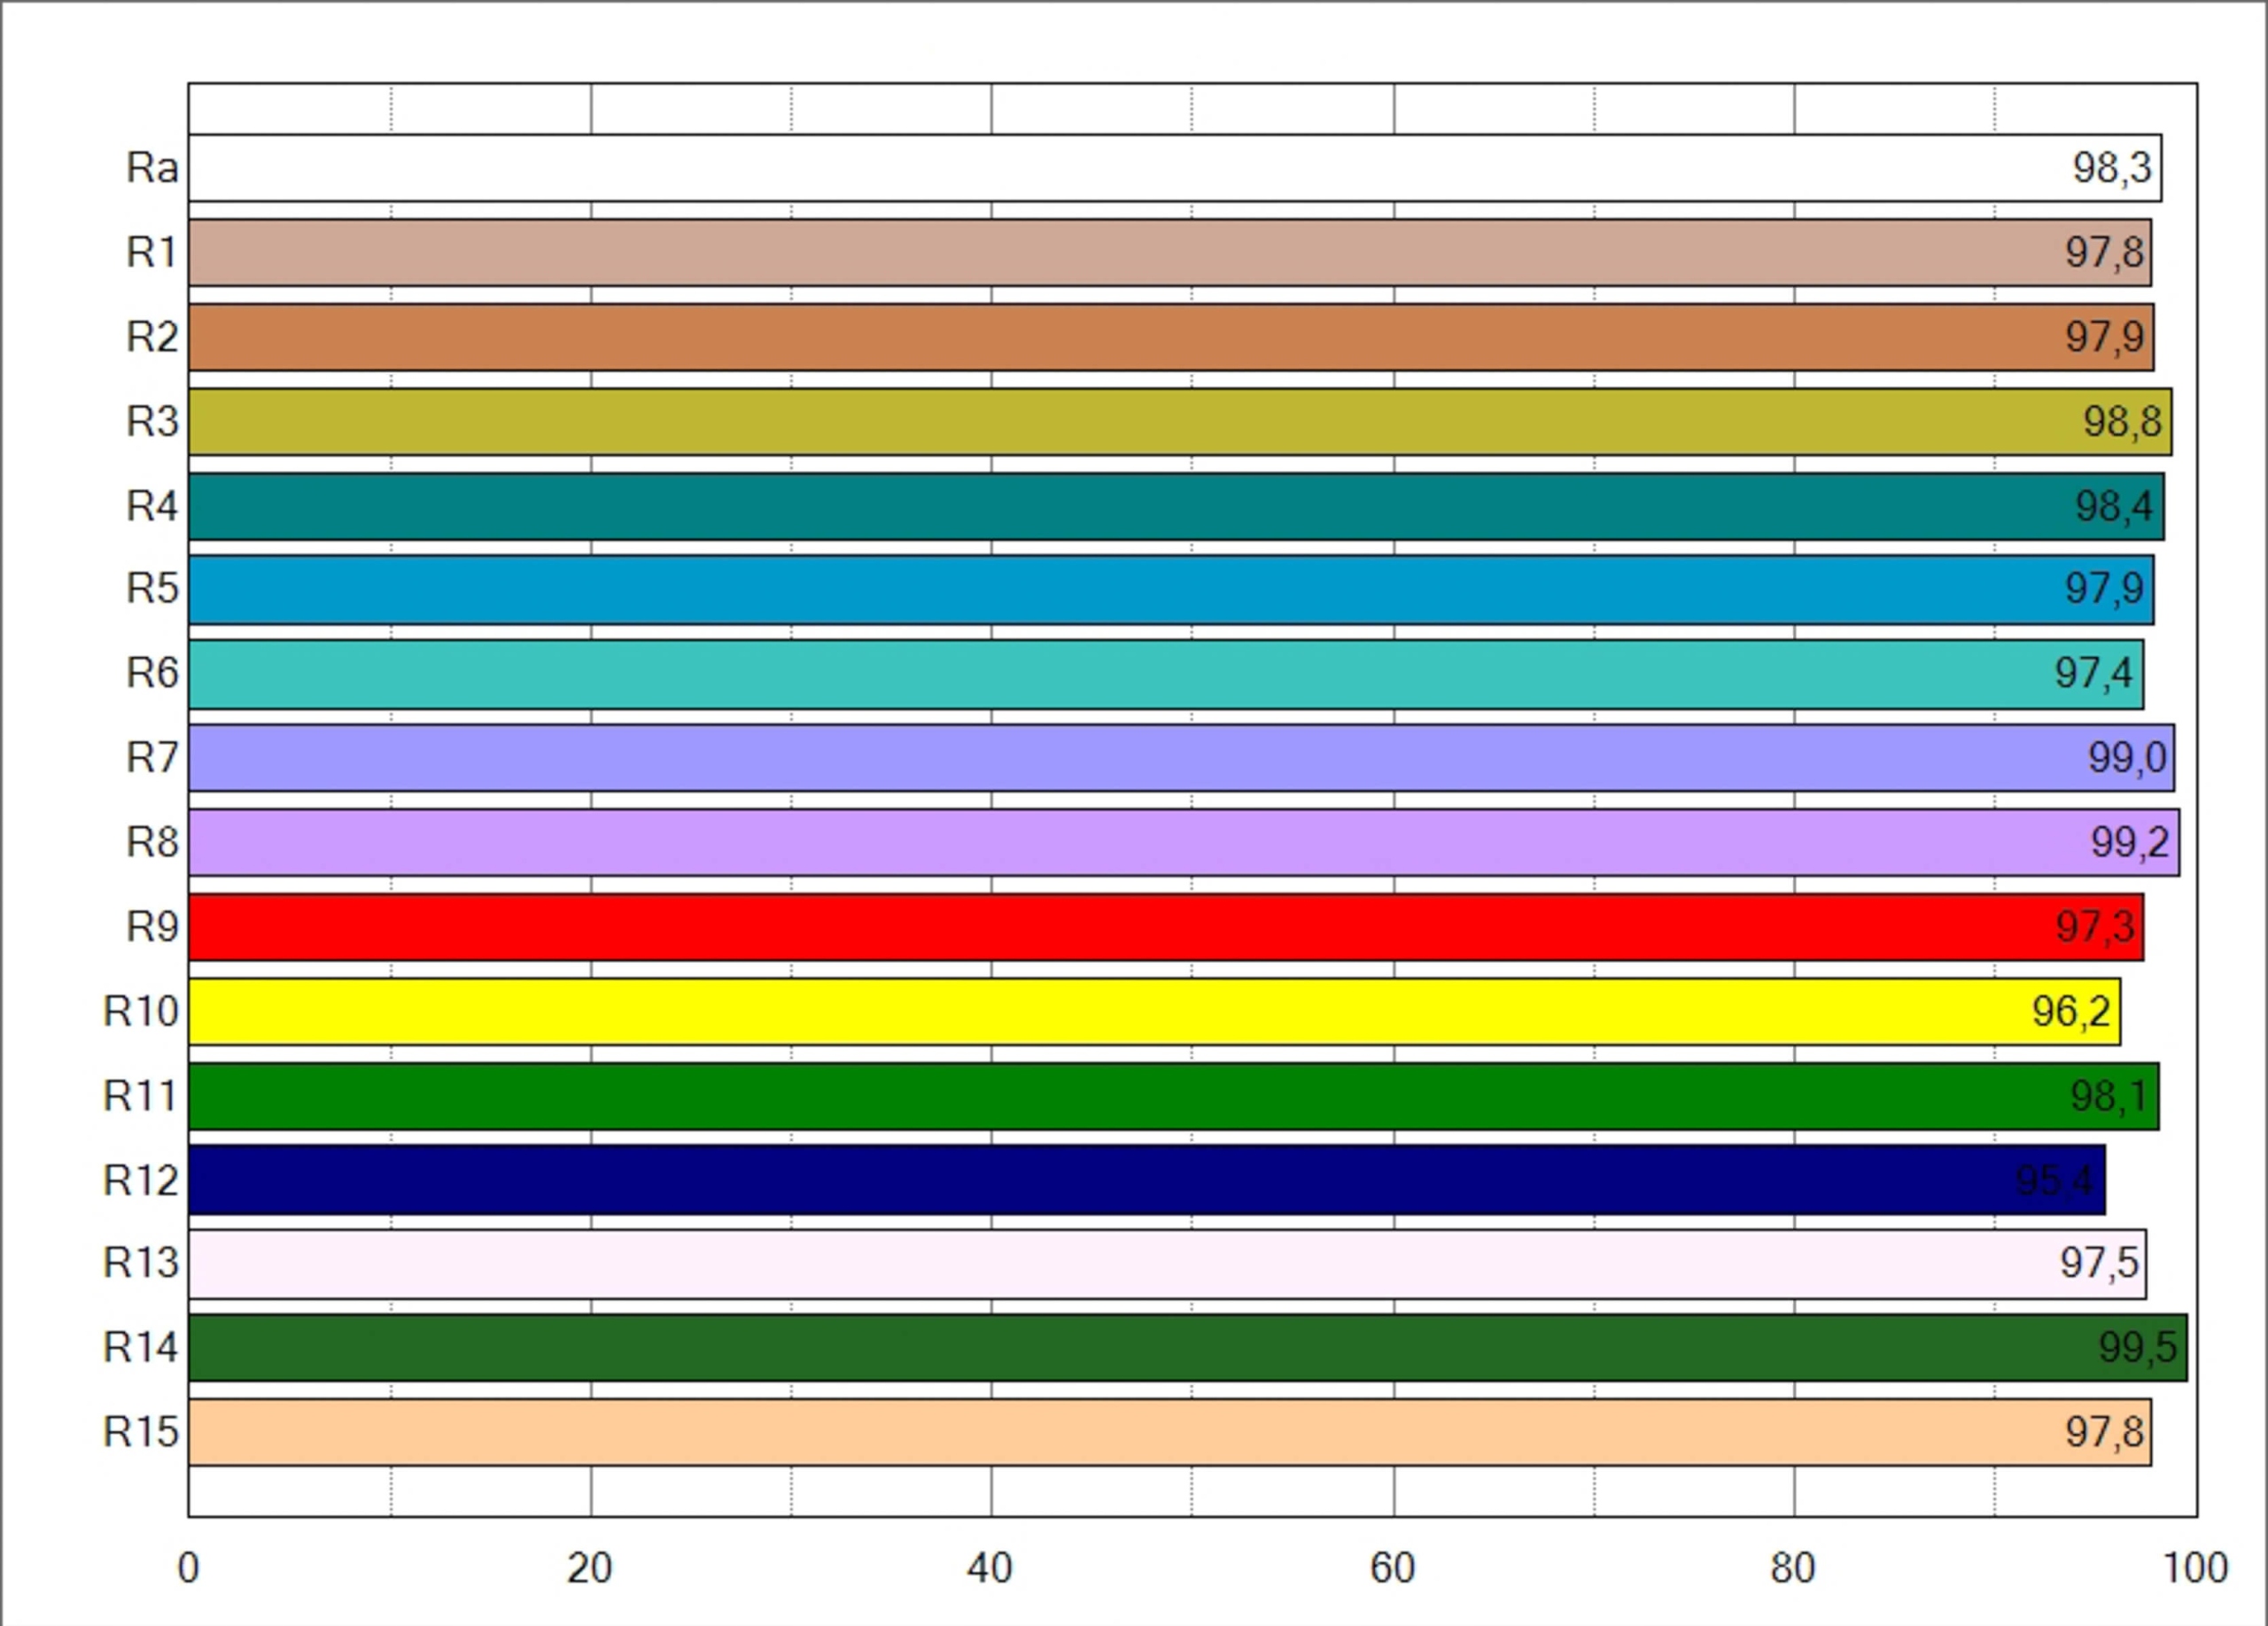This screenshot has height=1626, width=2268.
Task: Click the blue R5 bar
Action: (1170, 590)
